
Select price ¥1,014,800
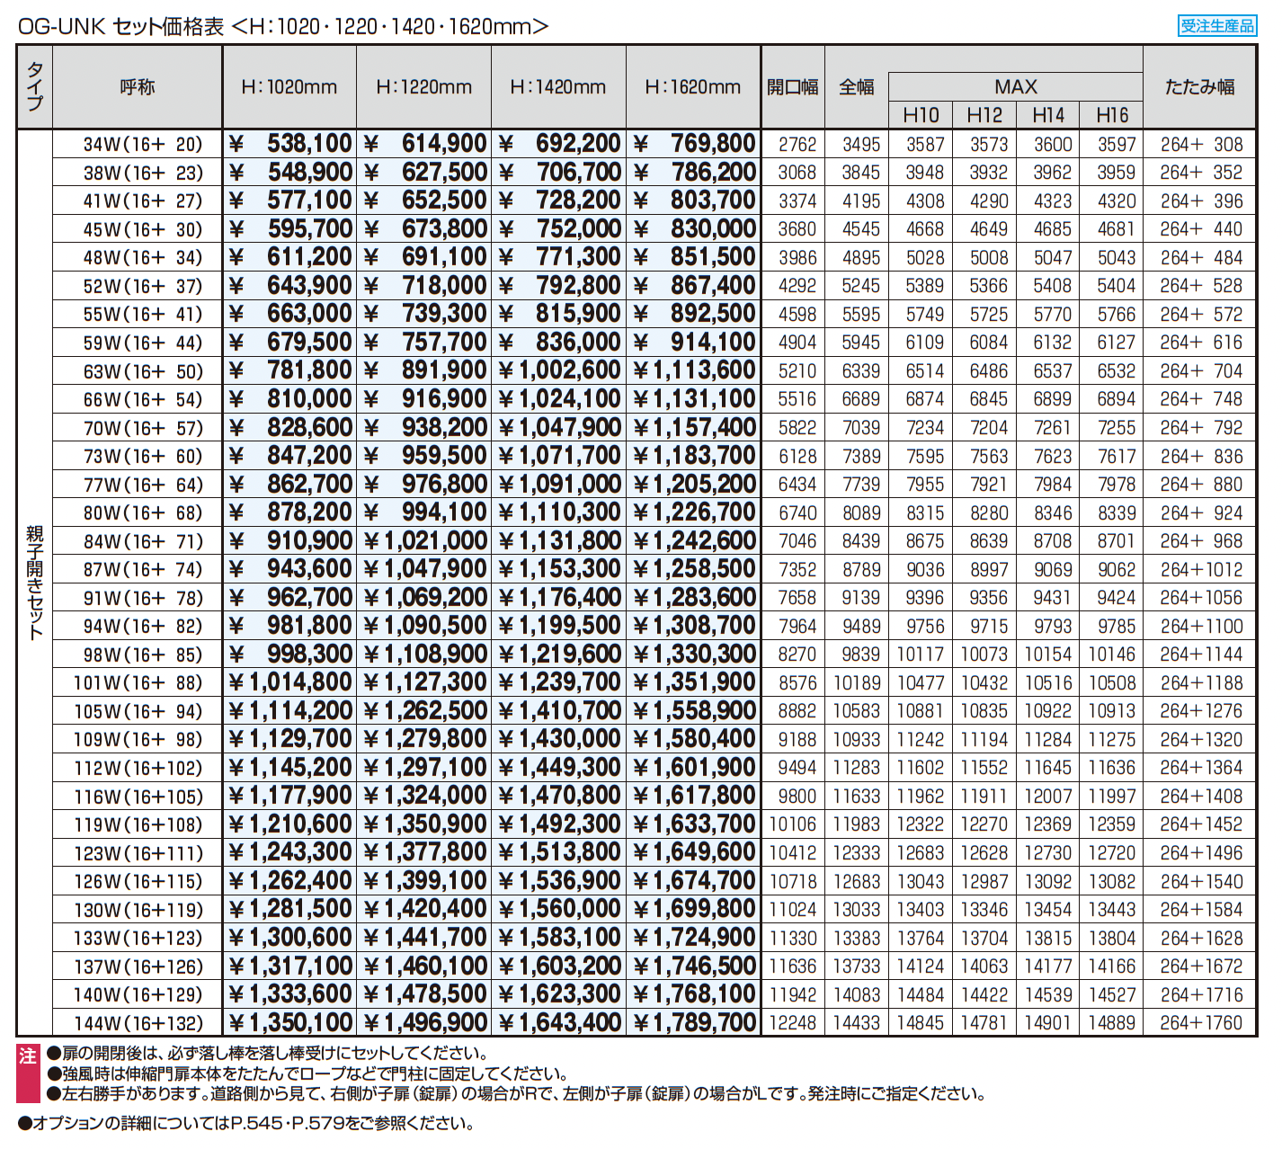pos(290,682)
